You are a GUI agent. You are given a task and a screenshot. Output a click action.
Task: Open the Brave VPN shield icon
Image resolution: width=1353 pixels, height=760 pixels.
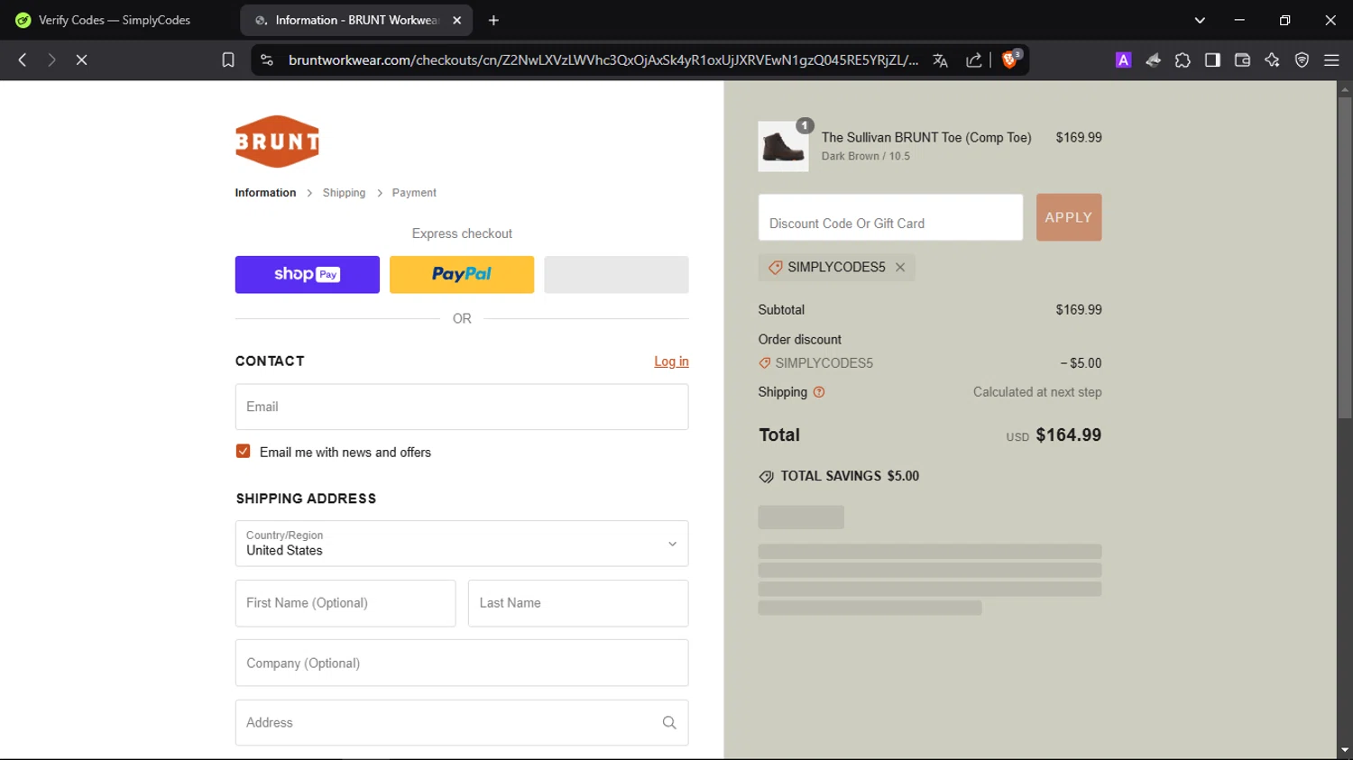pos(1302,60)
